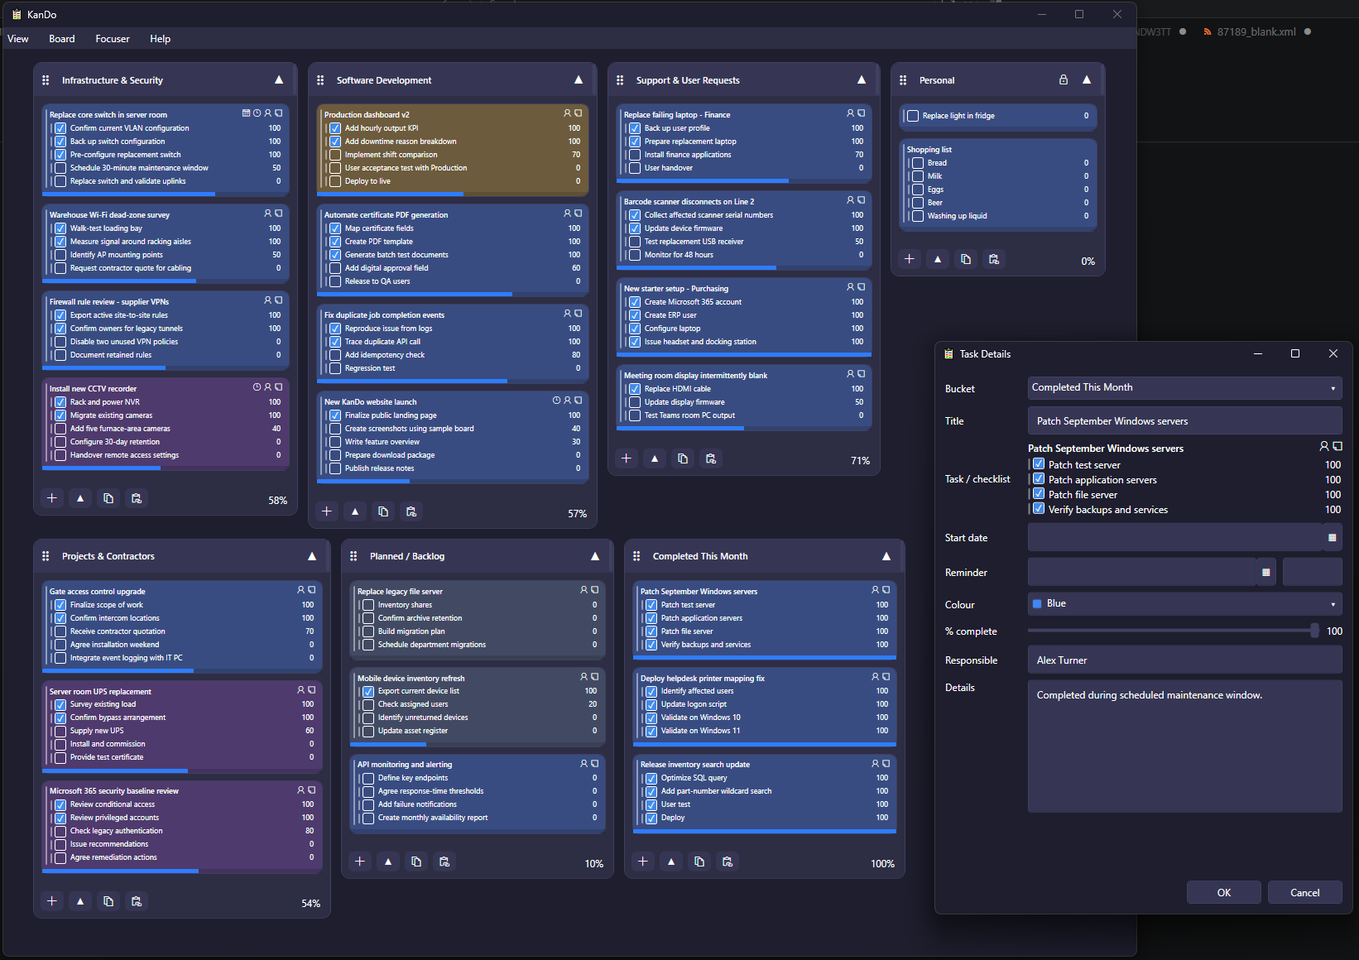Add a new task to Planned / Backlog bucket

point(360,862)
